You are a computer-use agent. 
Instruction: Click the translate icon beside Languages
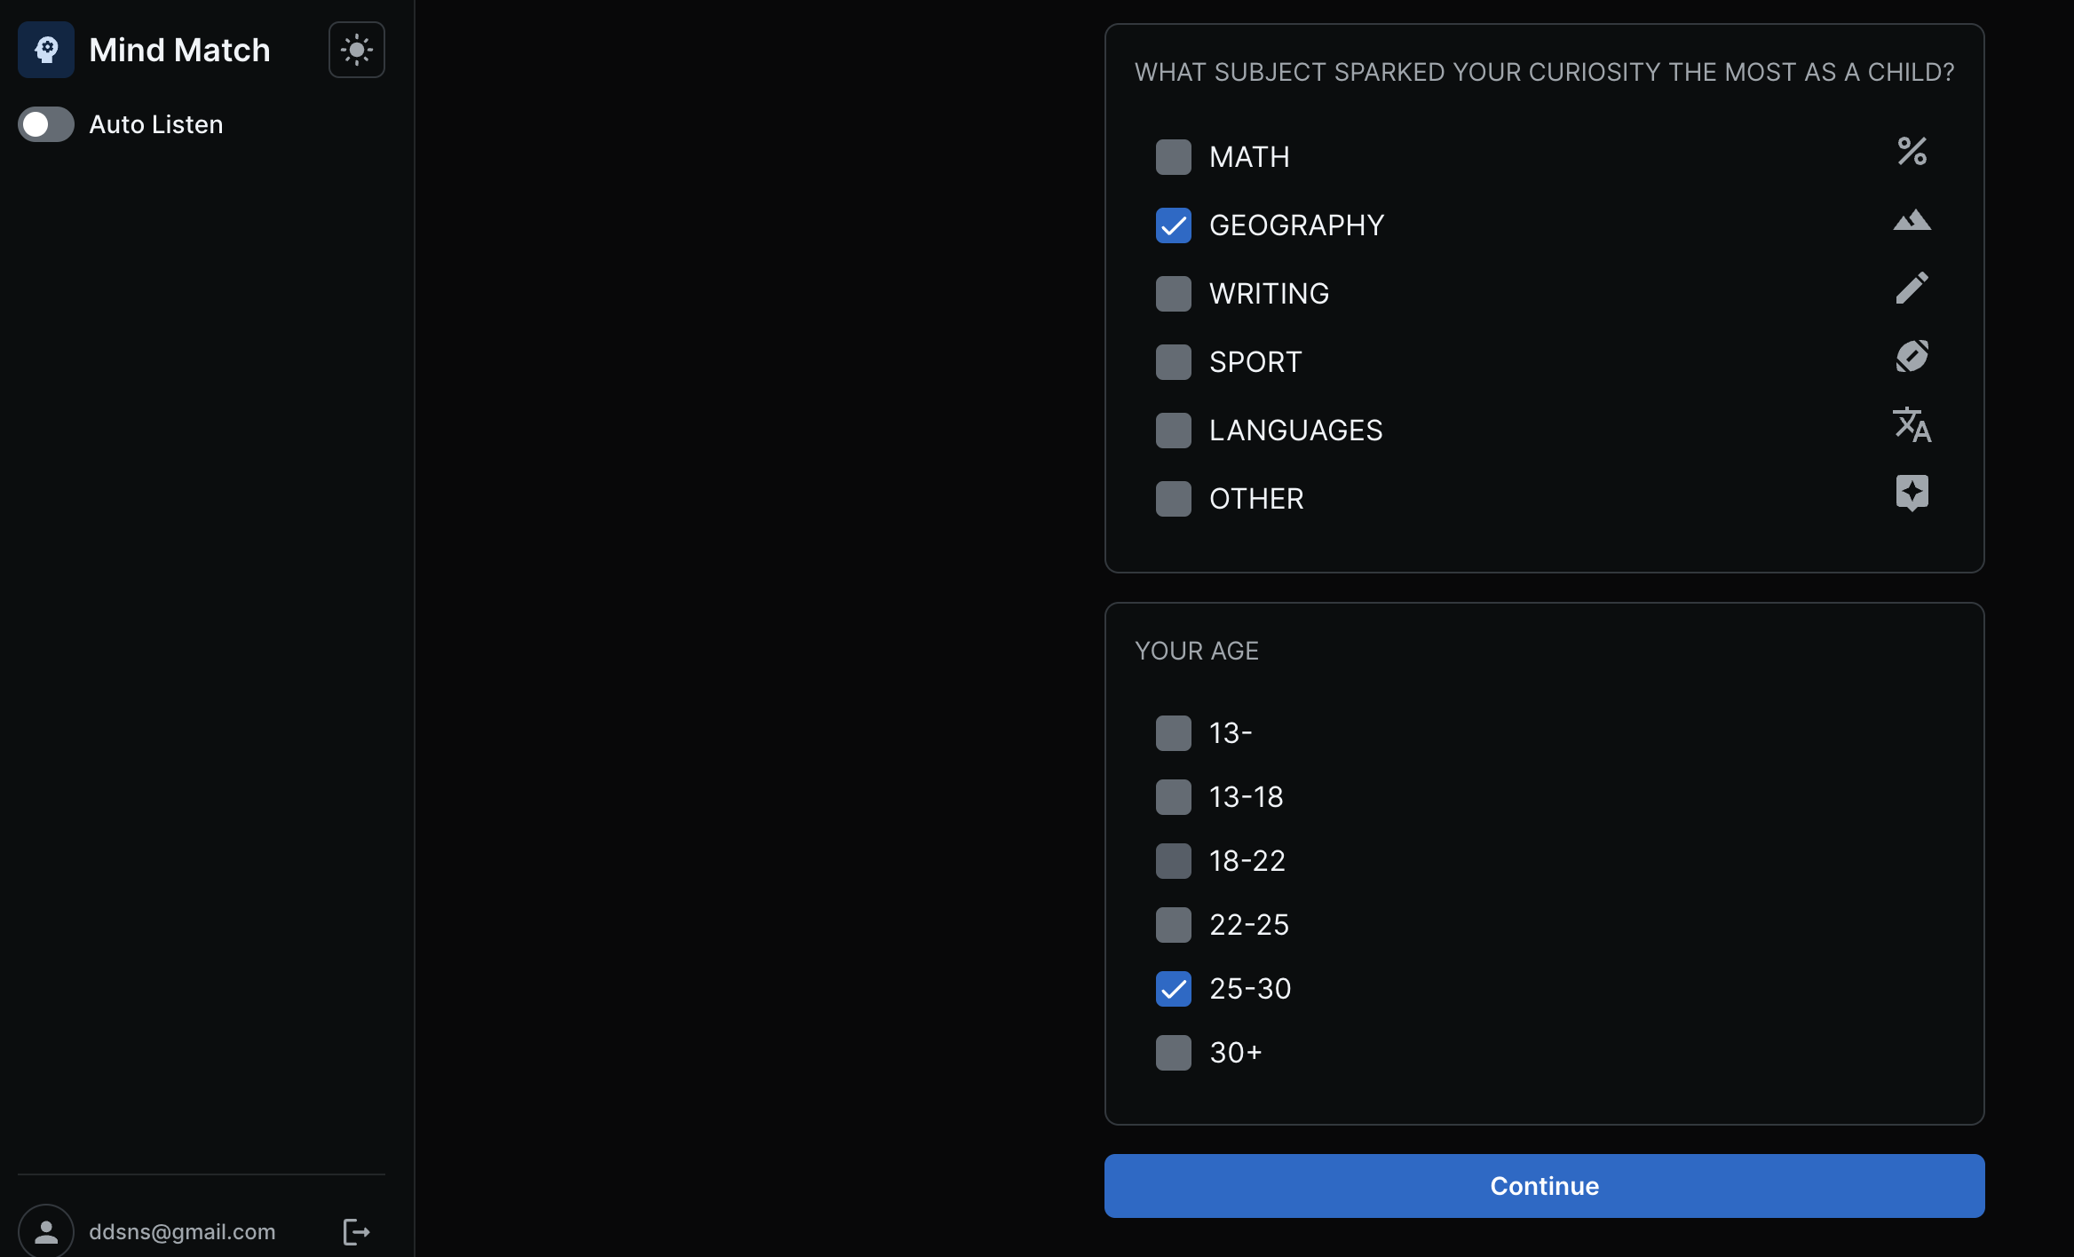(1912, 425)
